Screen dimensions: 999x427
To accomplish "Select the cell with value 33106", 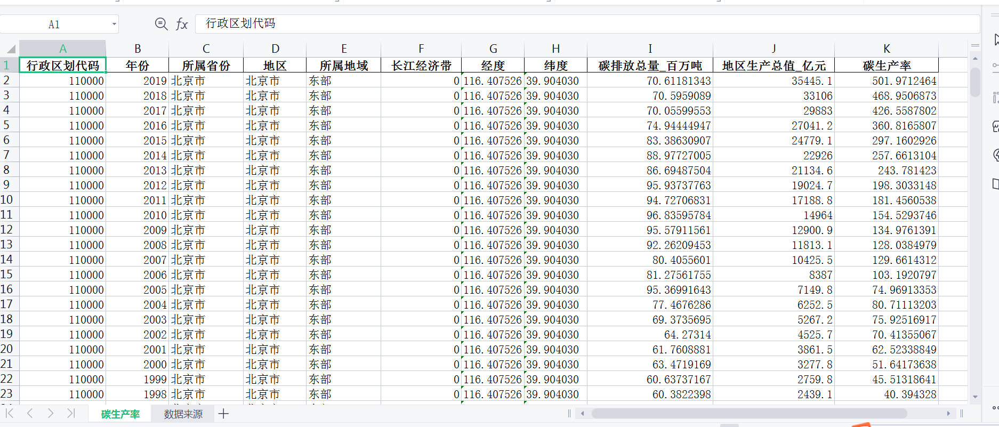I will pyautogui.click(x=774, y=95).
